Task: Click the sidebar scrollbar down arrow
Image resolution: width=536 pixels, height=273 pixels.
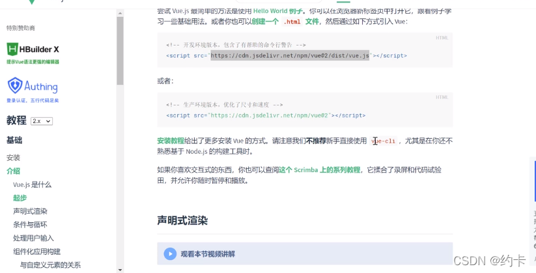Action: (120, 270)
